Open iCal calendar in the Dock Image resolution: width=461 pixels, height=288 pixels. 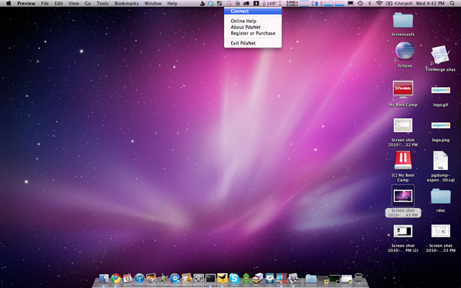(x=127, y=278)
